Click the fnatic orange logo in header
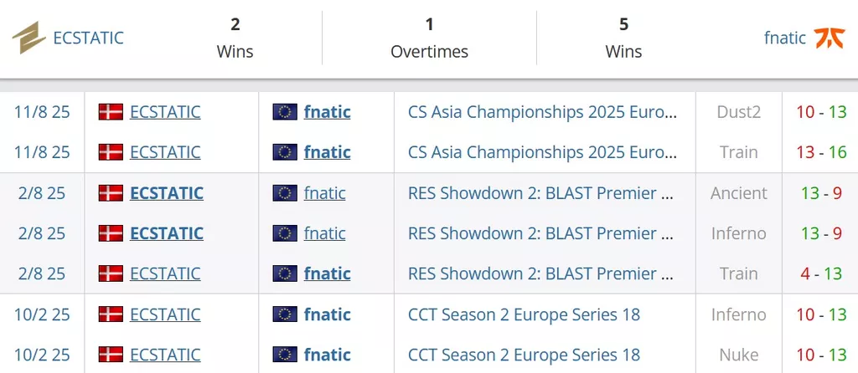The image size is (858, 373). [830, 38]
